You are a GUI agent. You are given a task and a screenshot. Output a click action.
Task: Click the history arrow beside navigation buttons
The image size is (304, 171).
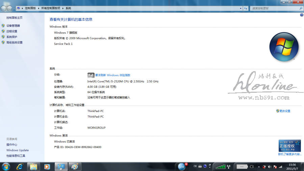(x=14, y=9)
